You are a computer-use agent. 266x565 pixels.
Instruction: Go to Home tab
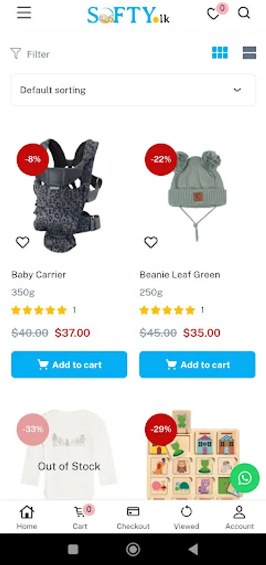pos(26,517)
